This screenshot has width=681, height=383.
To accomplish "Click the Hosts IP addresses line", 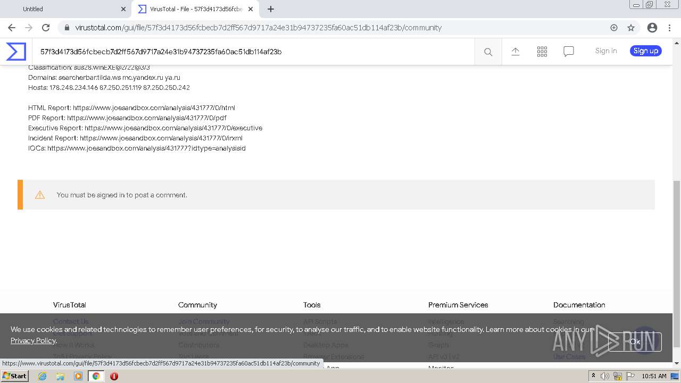I will coord(109,87).
